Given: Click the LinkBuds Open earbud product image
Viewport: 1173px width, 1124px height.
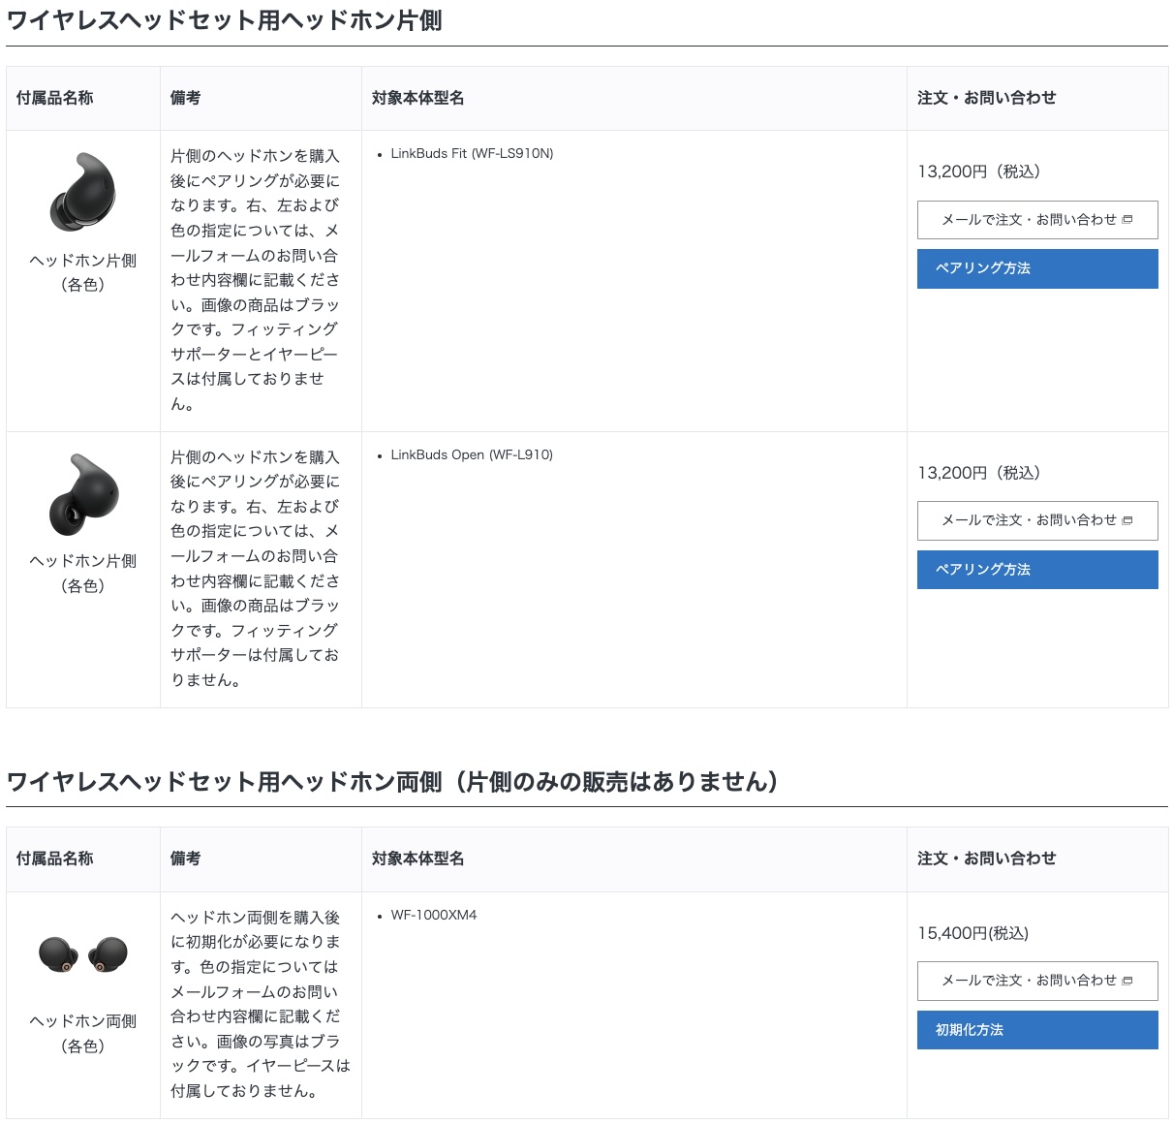Looking at the screenshot, I should pyautogui.click(x=83, y=493).
